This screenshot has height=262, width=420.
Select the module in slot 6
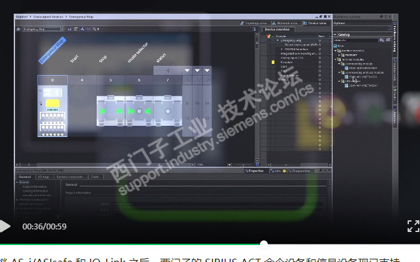pos(139,111)
